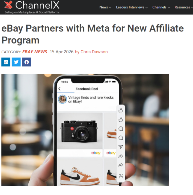The image size is (193, 195).
Task: Share article on LinkedIn
Action: click(x=6, y=62)
